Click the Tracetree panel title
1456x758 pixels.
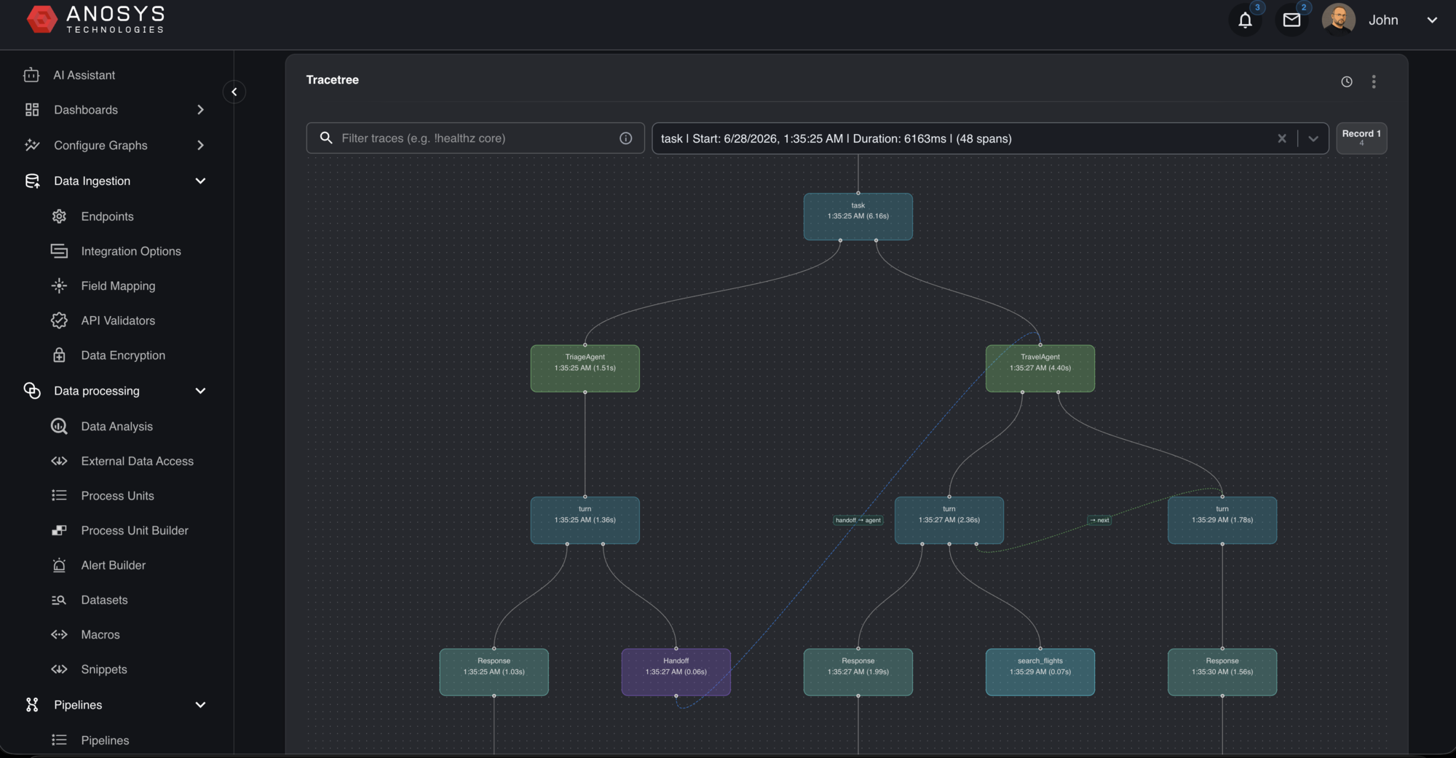coord(333,80)
